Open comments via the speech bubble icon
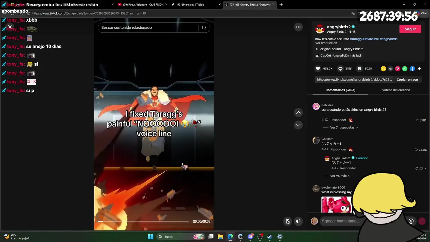Viewport: 430px width, 242px height. coord(340,69)
